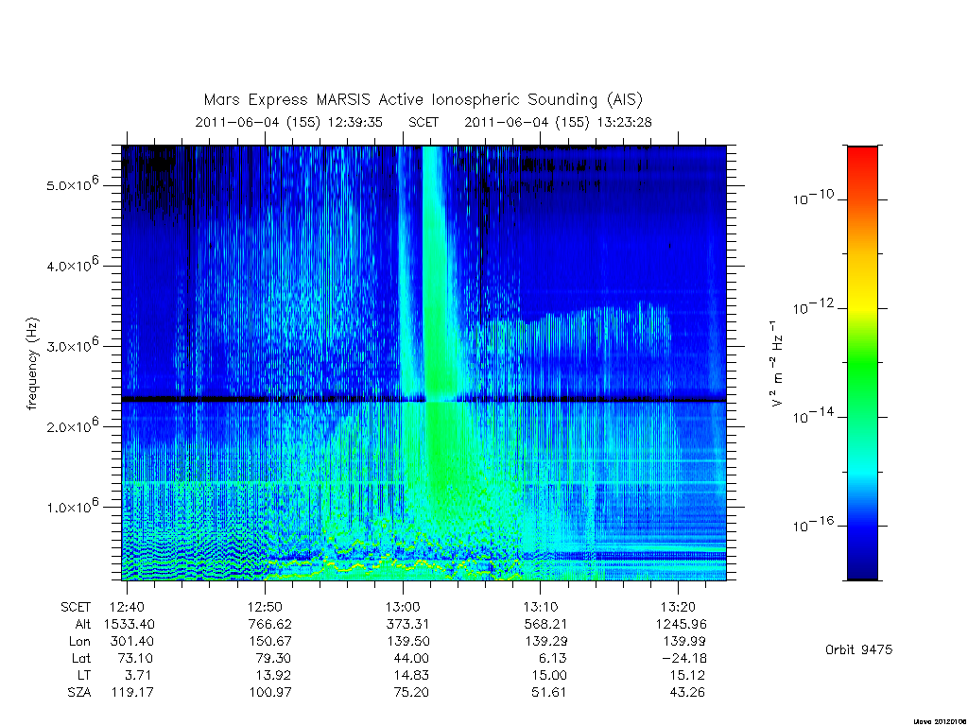Click the longitude value 150.67
968x726 pixels.
tap(269, 642)
